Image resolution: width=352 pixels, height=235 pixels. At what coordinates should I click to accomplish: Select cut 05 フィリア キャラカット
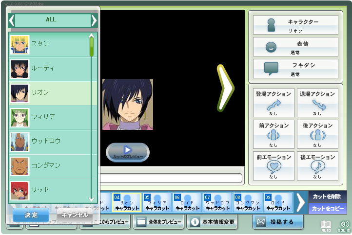click(x=157, y=202)
